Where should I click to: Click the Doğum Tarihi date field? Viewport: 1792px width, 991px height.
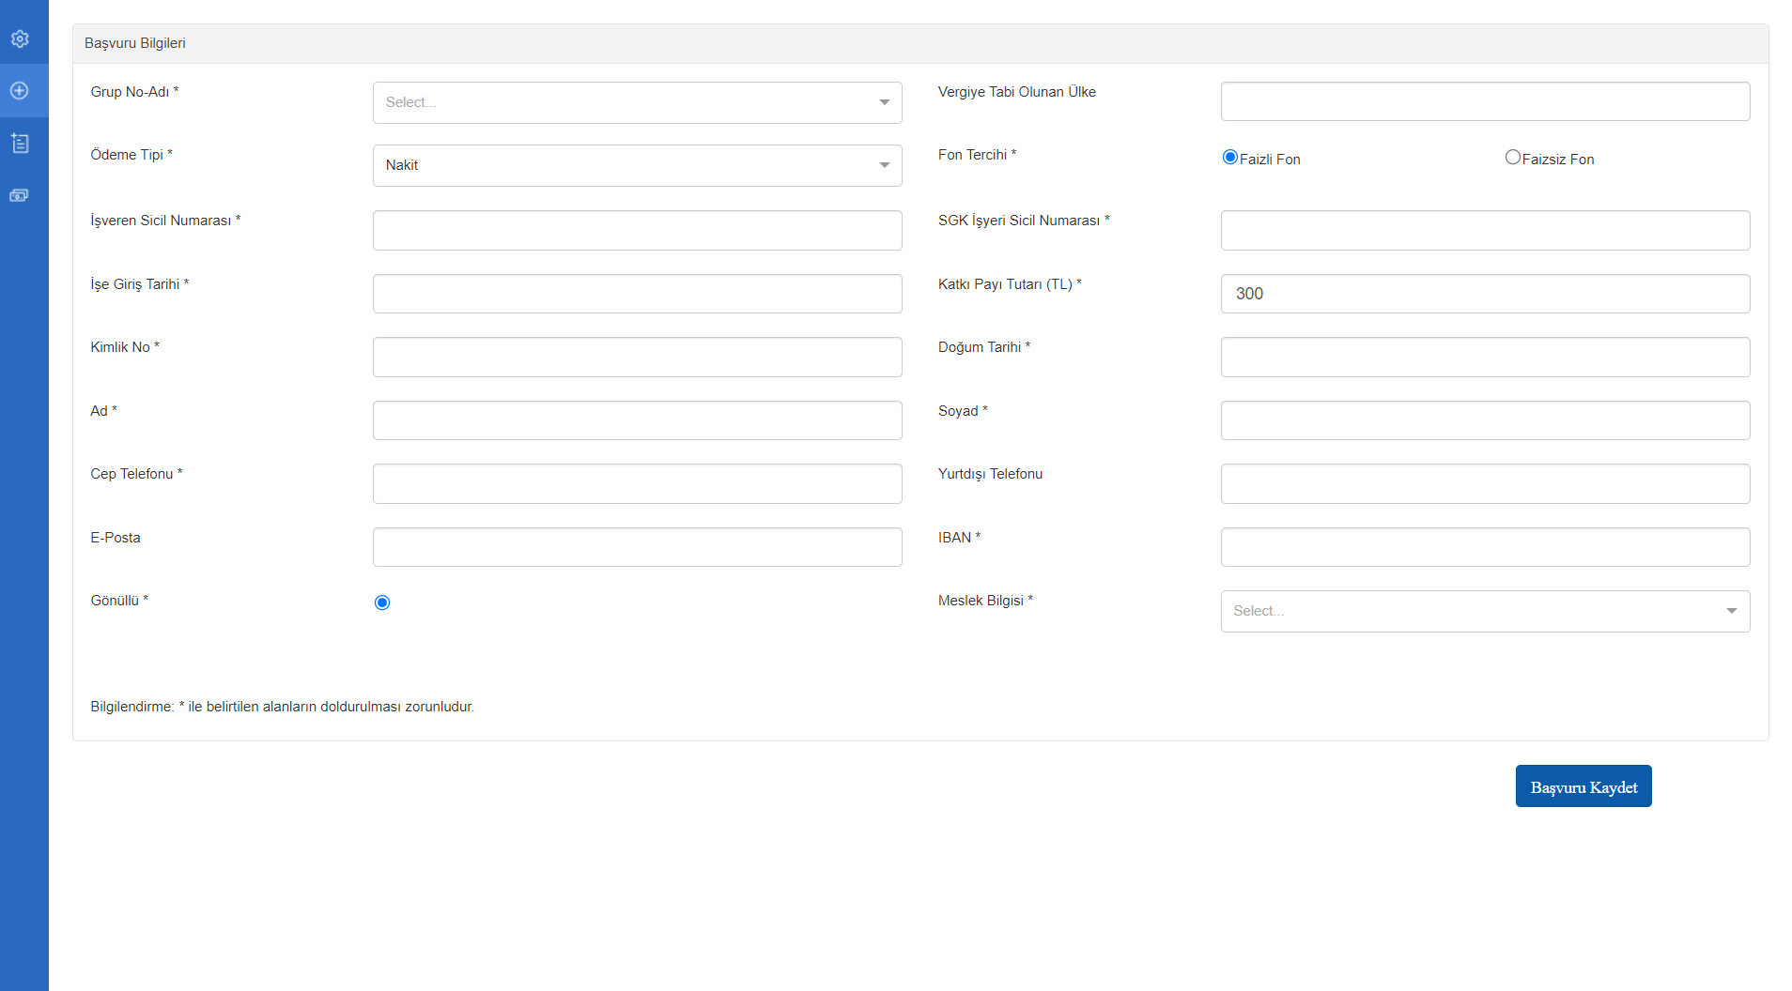(x=1484, y=357)
